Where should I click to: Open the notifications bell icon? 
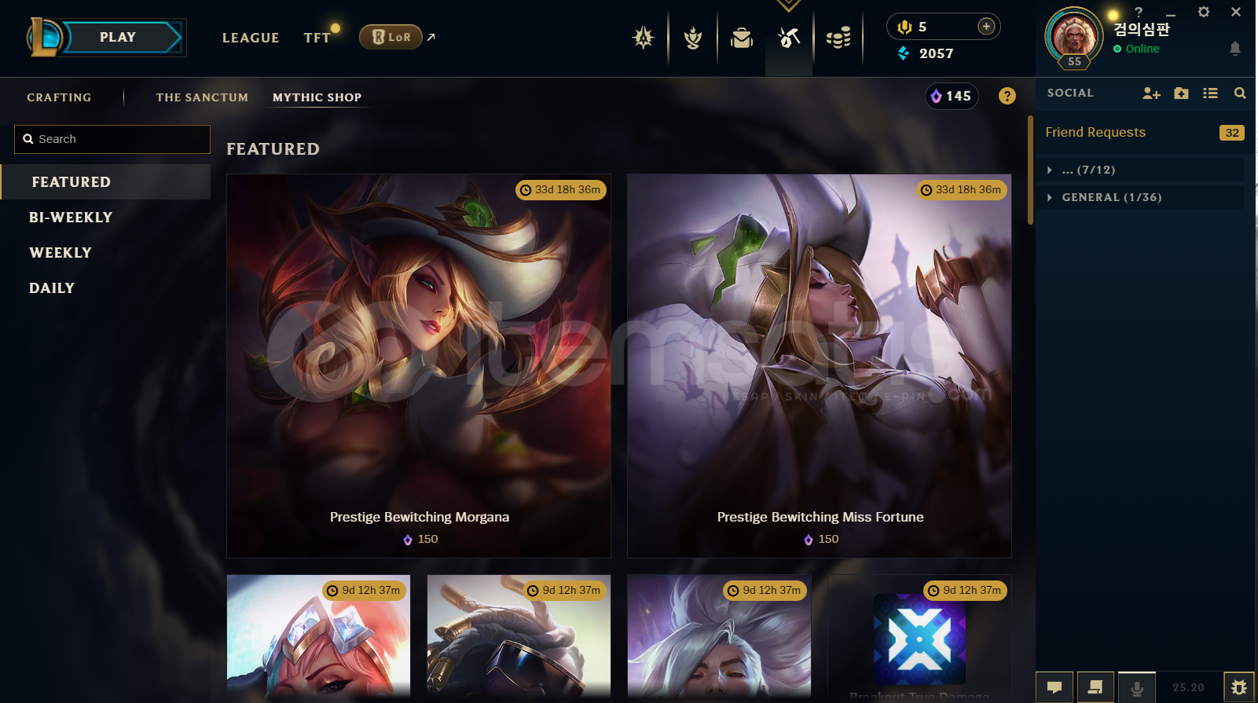pyautogui.click(x=1234, y=49)
